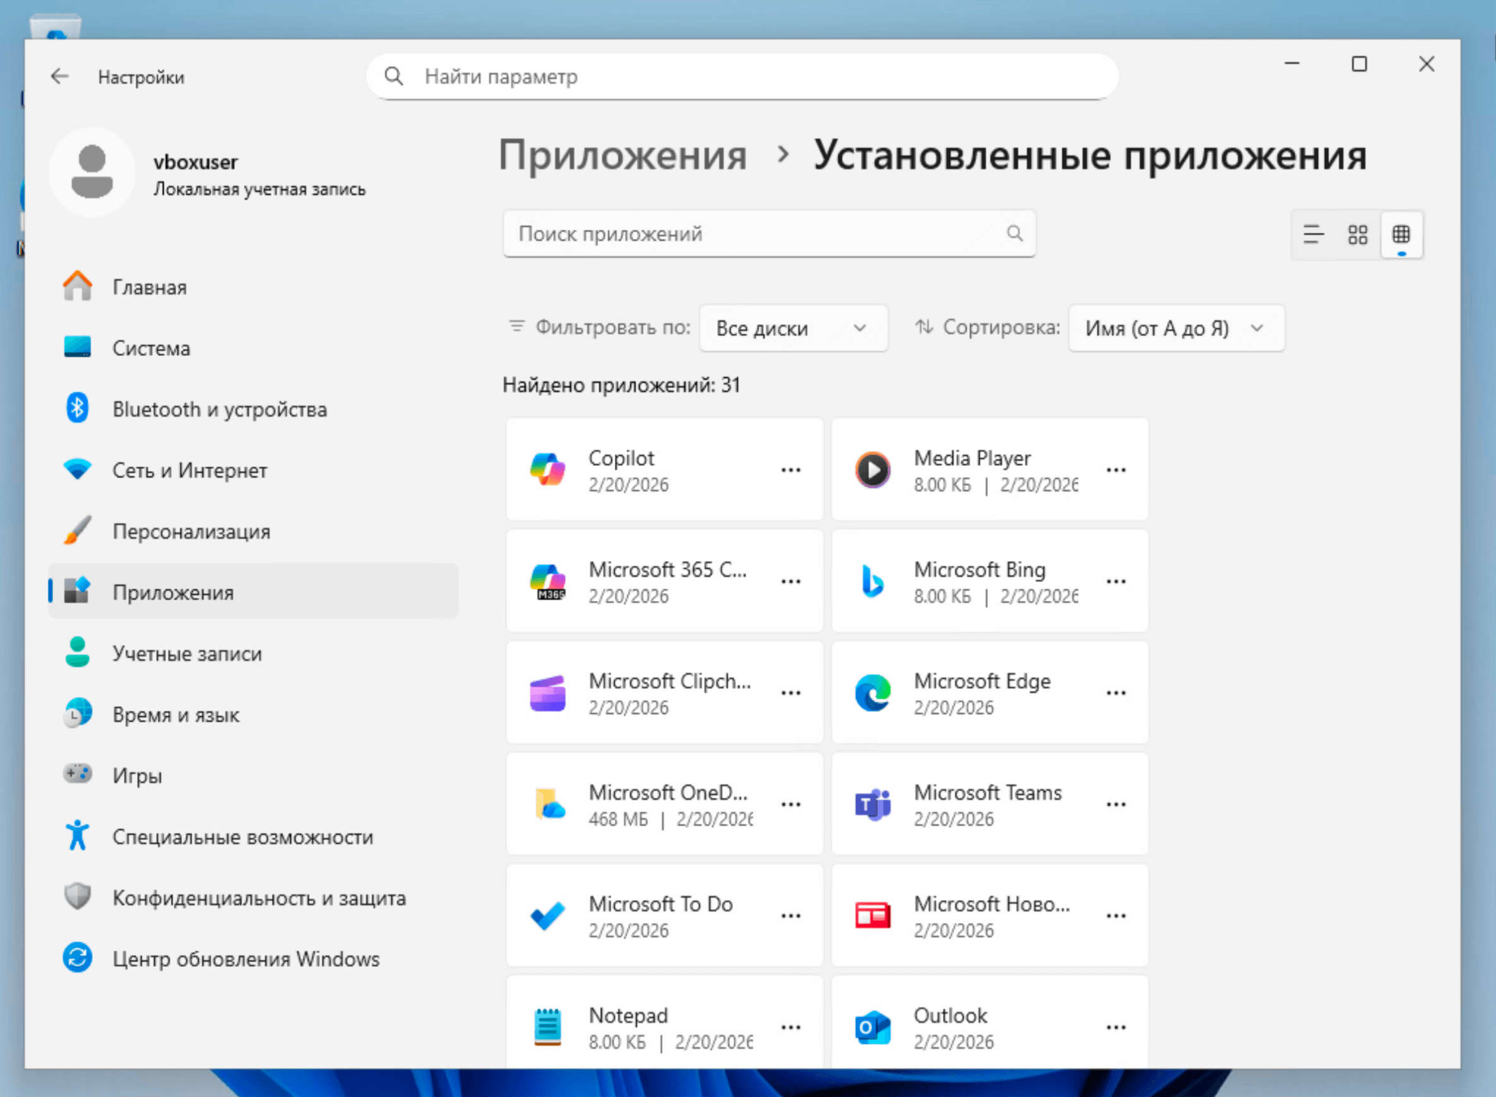
Task: Open the three-dots menu for Copilot
Action: pos(790,470)
